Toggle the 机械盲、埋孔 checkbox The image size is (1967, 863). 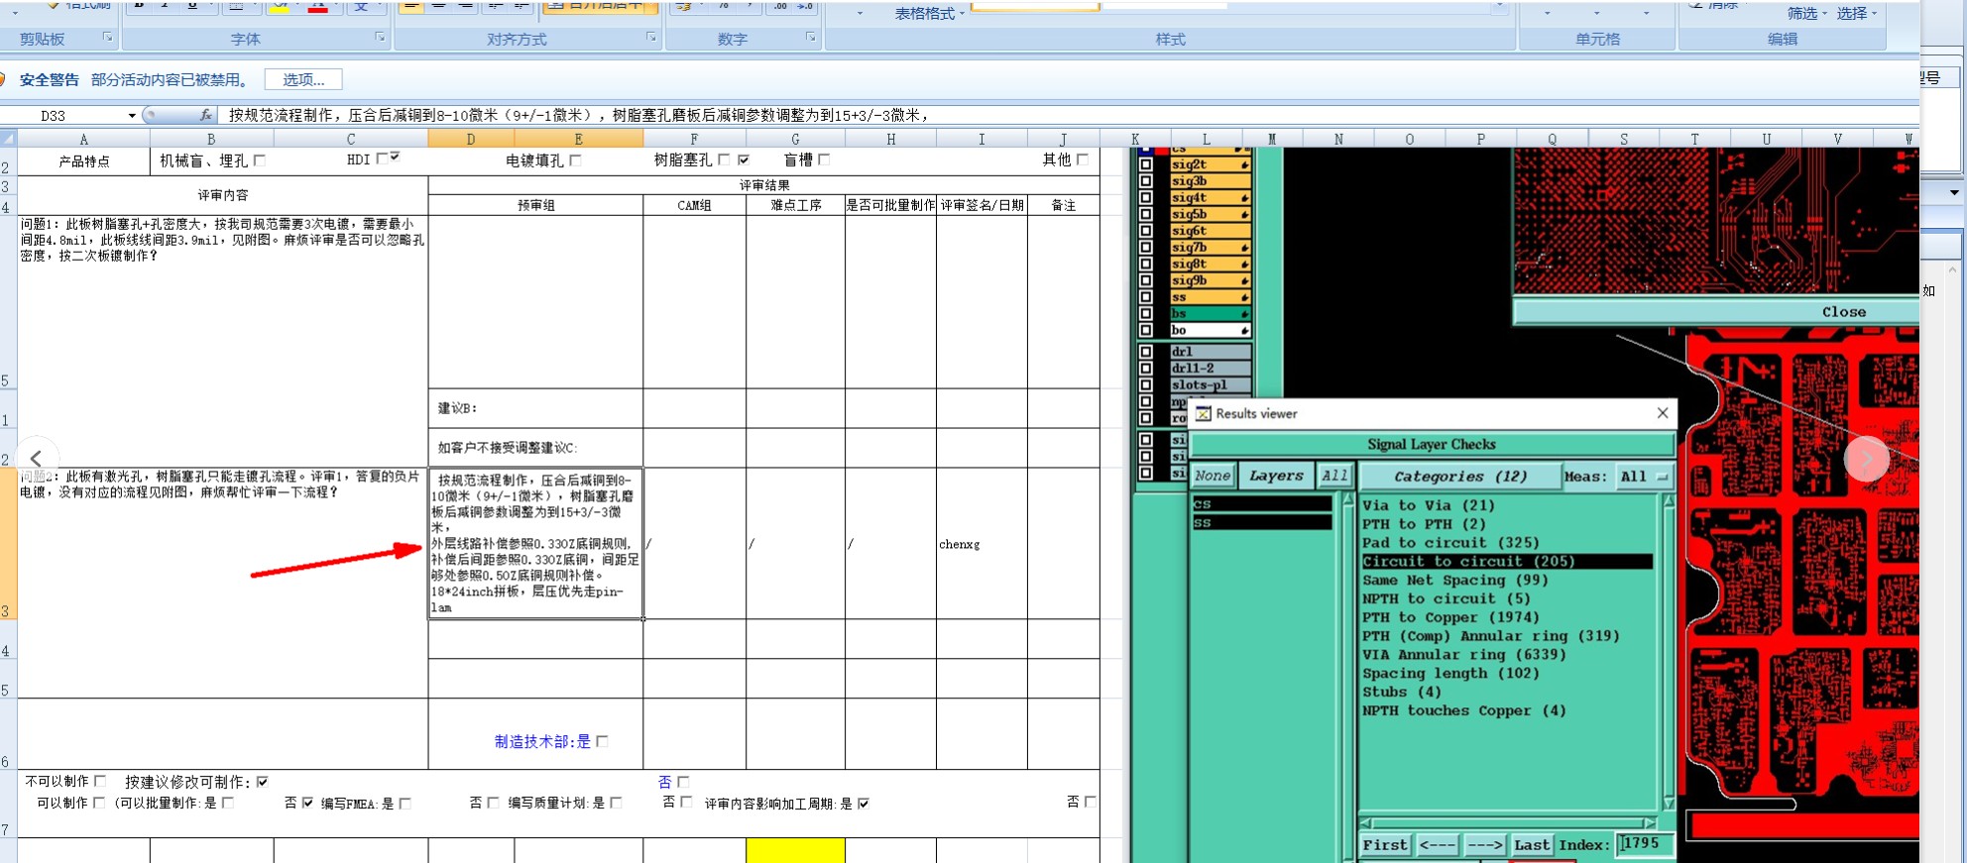260,160
